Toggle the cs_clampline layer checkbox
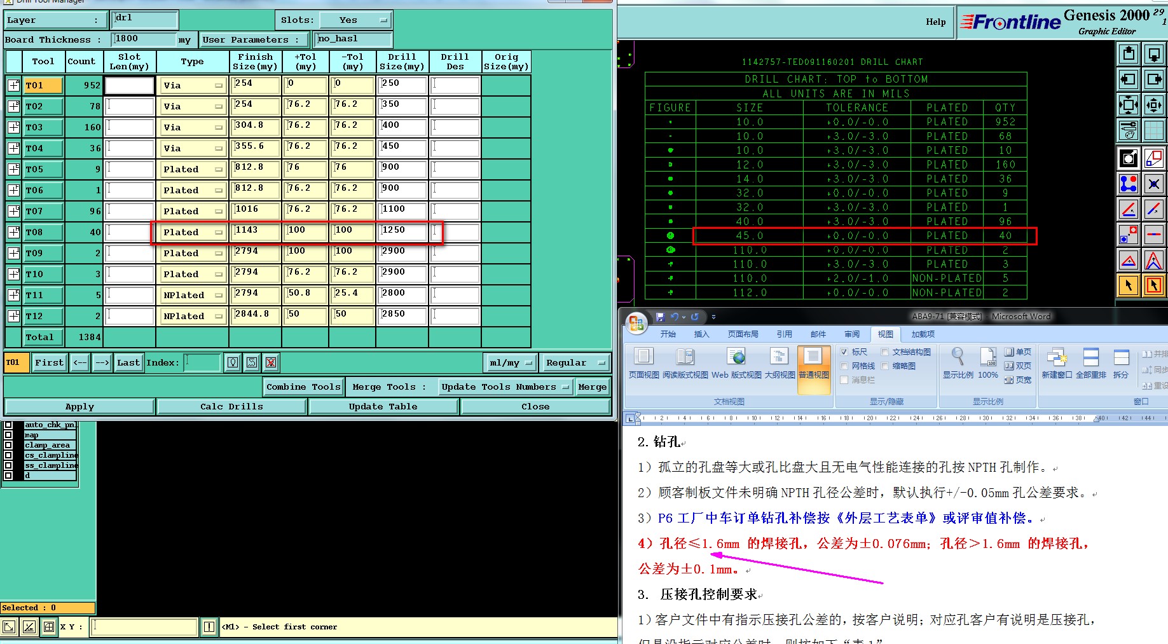Image resolution: width=1168 pixels, height=644 pixels. pyautogui.click(x=8, y=455)
